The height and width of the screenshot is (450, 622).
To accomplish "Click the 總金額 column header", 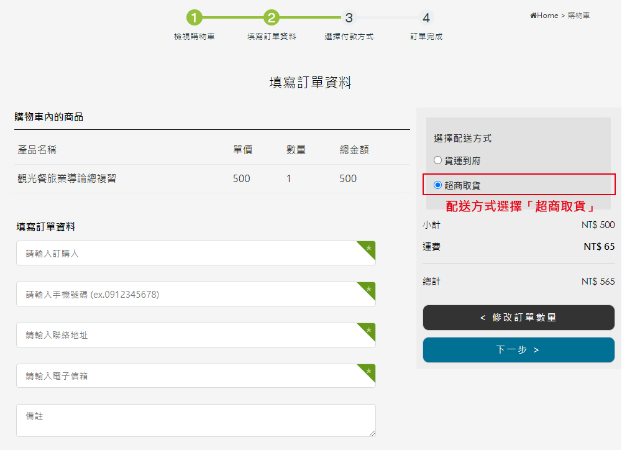I will [354, 150].
